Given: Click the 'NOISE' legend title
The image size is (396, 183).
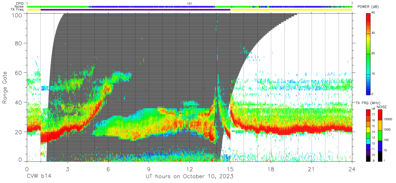Looking at the screenshot, I should point(382,107).
